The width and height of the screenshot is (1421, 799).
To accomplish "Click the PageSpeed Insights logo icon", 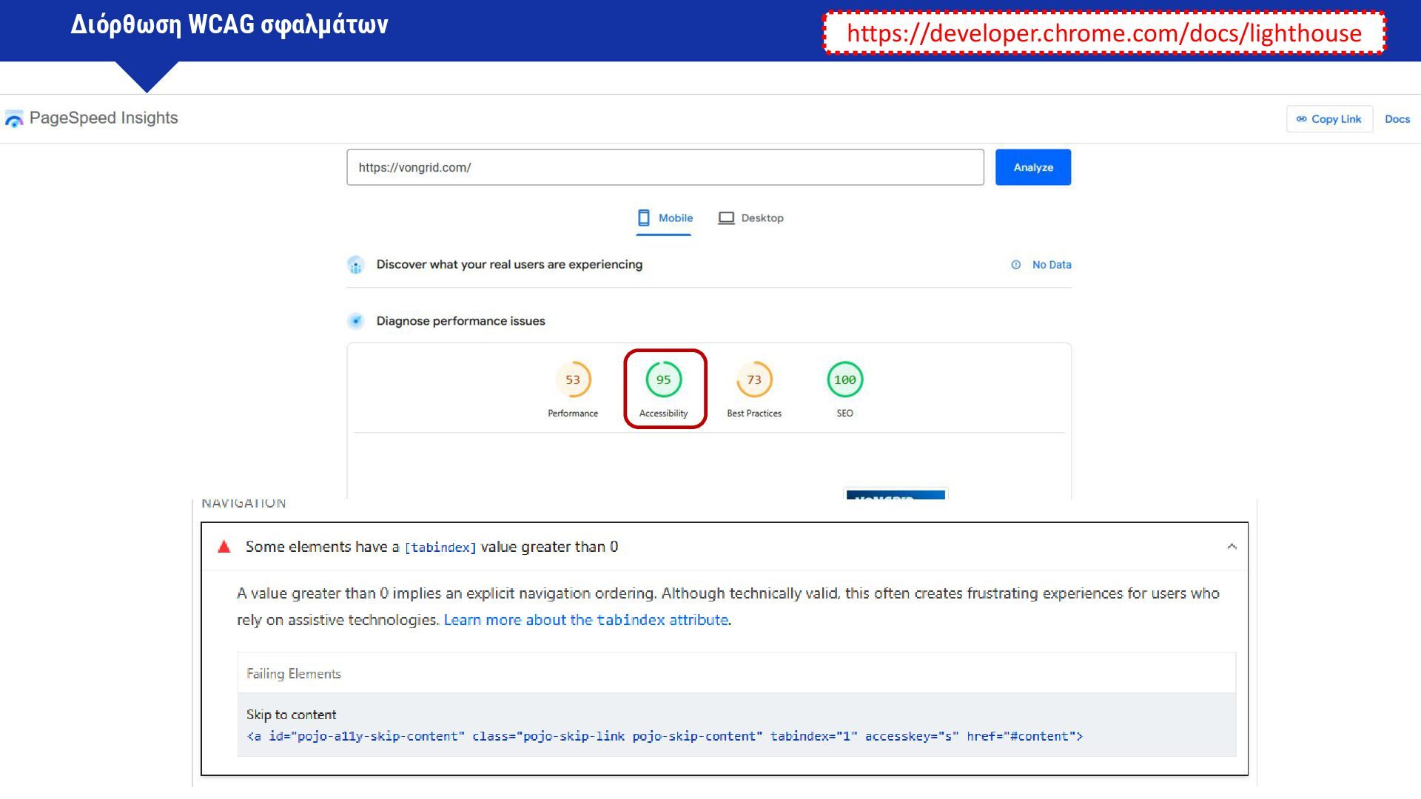I will coord(14,118).
